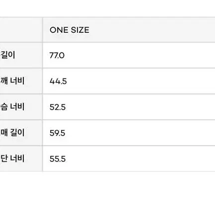Click the 44.5 shoulder width value

tap(58, 81)
